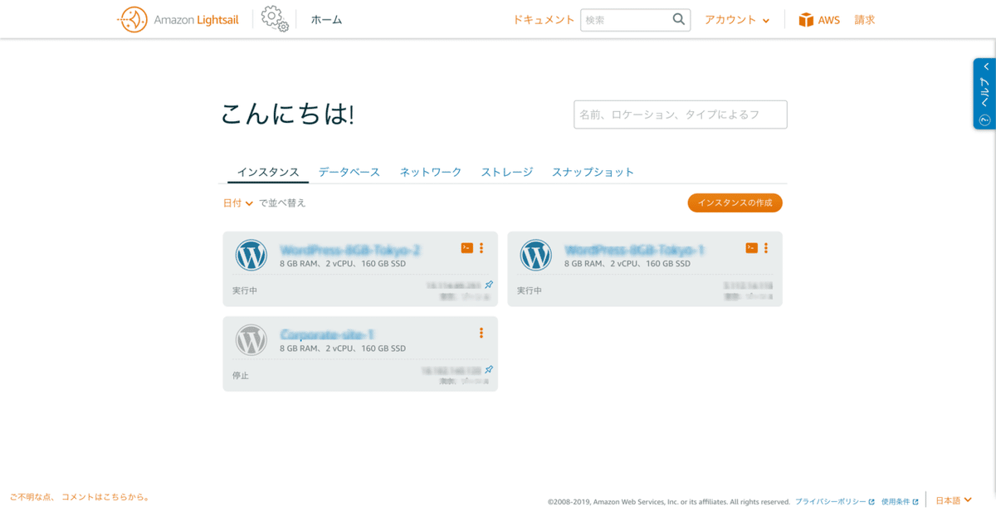Click the search magnifier icon
Screen dimensions: 996x512
point(679,20)
